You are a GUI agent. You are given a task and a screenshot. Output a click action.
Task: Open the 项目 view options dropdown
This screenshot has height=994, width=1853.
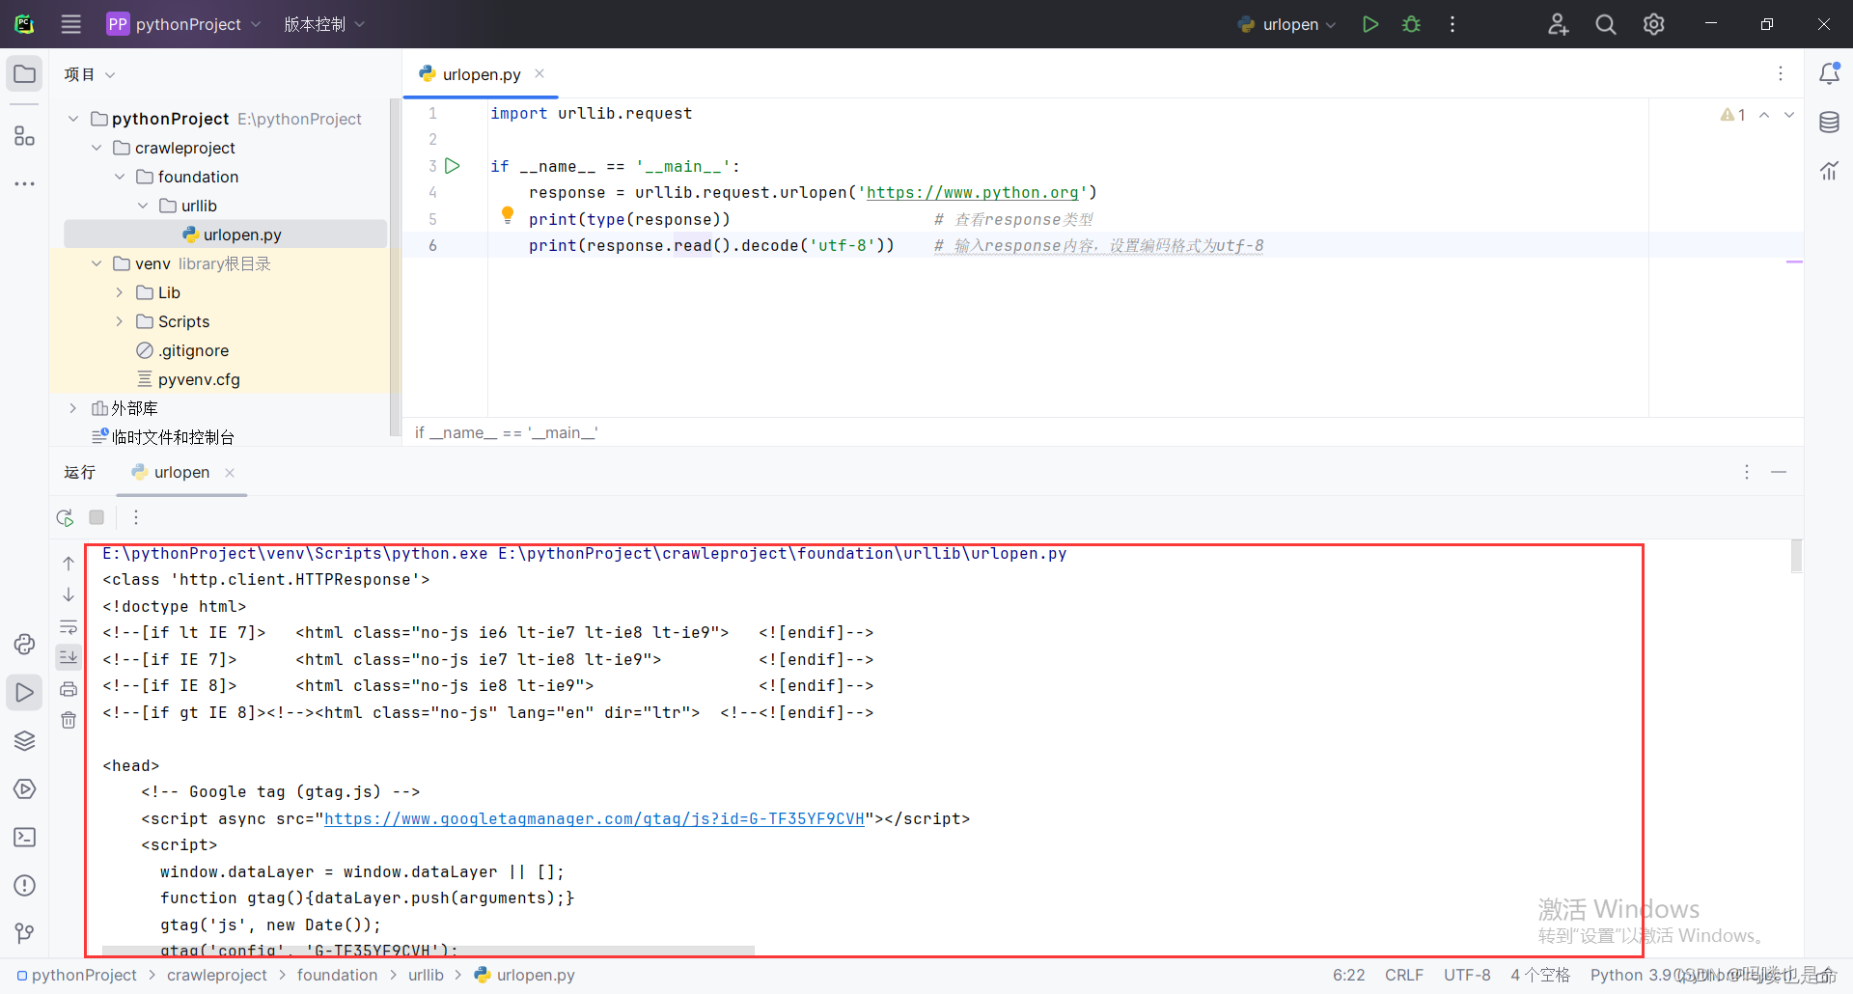[90, 74]
